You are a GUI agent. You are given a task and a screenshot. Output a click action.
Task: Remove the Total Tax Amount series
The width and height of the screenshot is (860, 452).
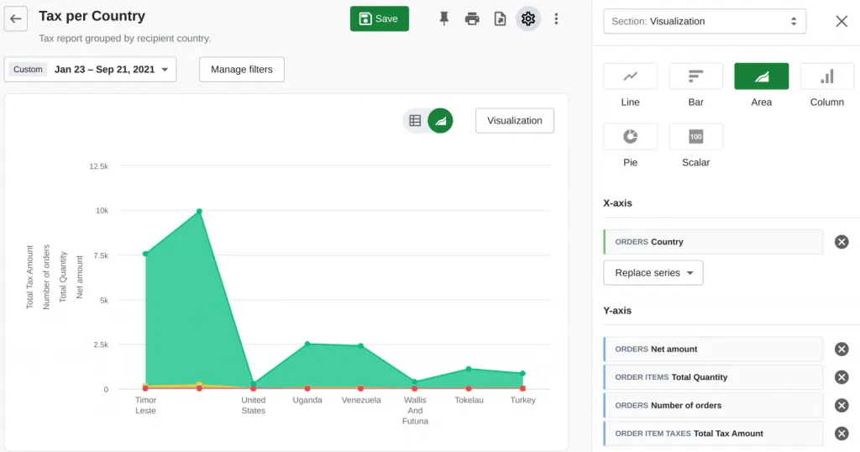pos(842,434)
